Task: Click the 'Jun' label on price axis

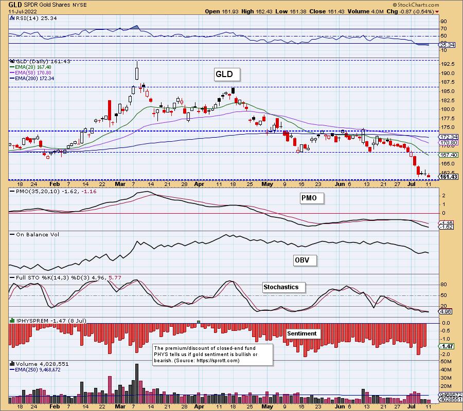Action: click(340, 184)
